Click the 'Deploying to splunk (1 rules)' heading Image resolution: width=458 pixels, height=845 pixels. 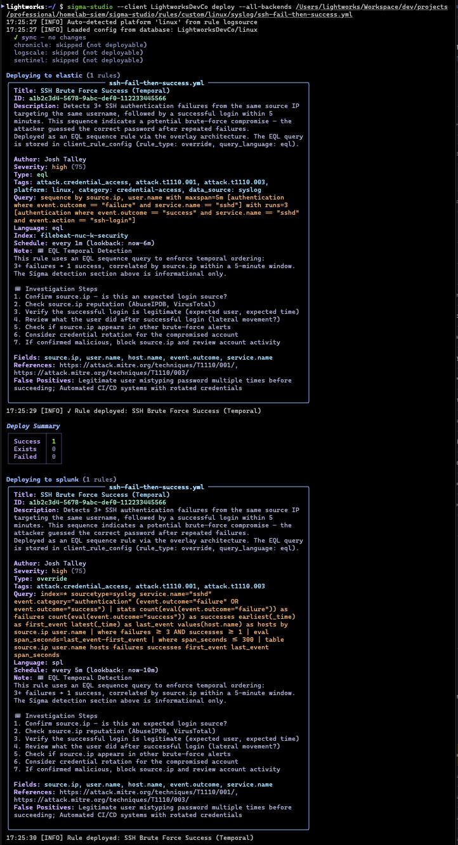[62, 479]
